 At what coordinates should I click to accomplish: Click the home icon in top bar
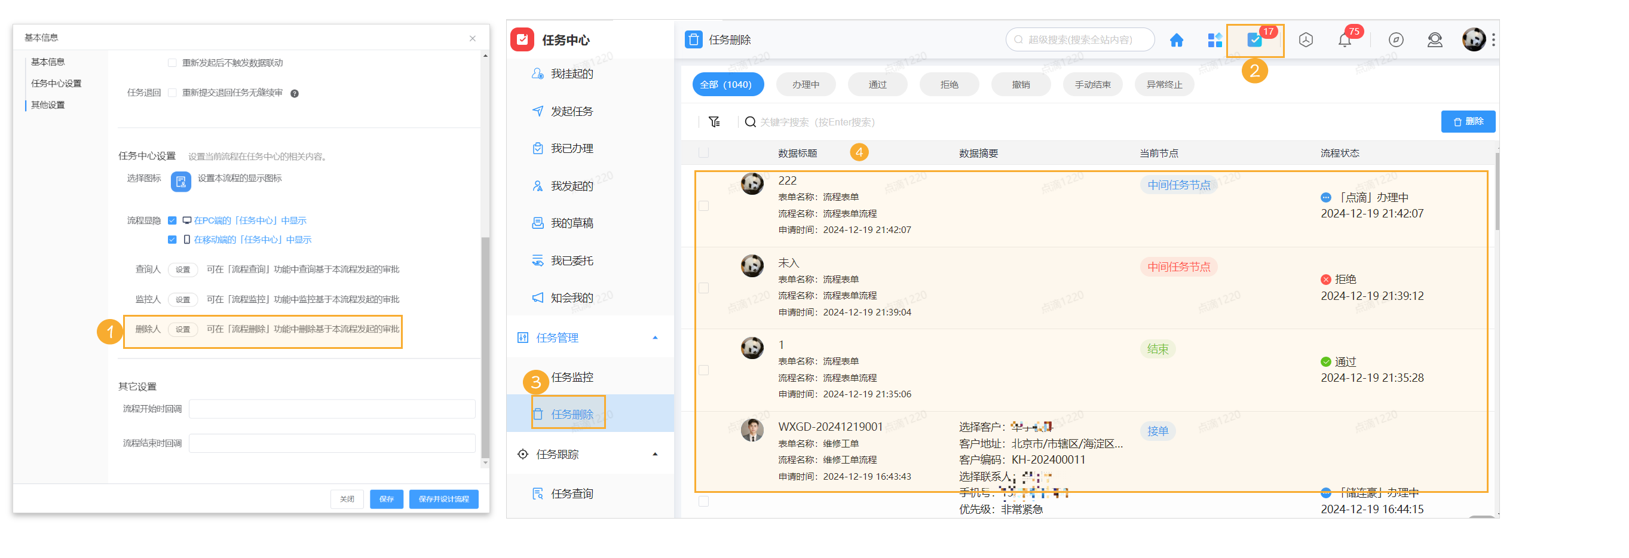[x=1177, y=40]
